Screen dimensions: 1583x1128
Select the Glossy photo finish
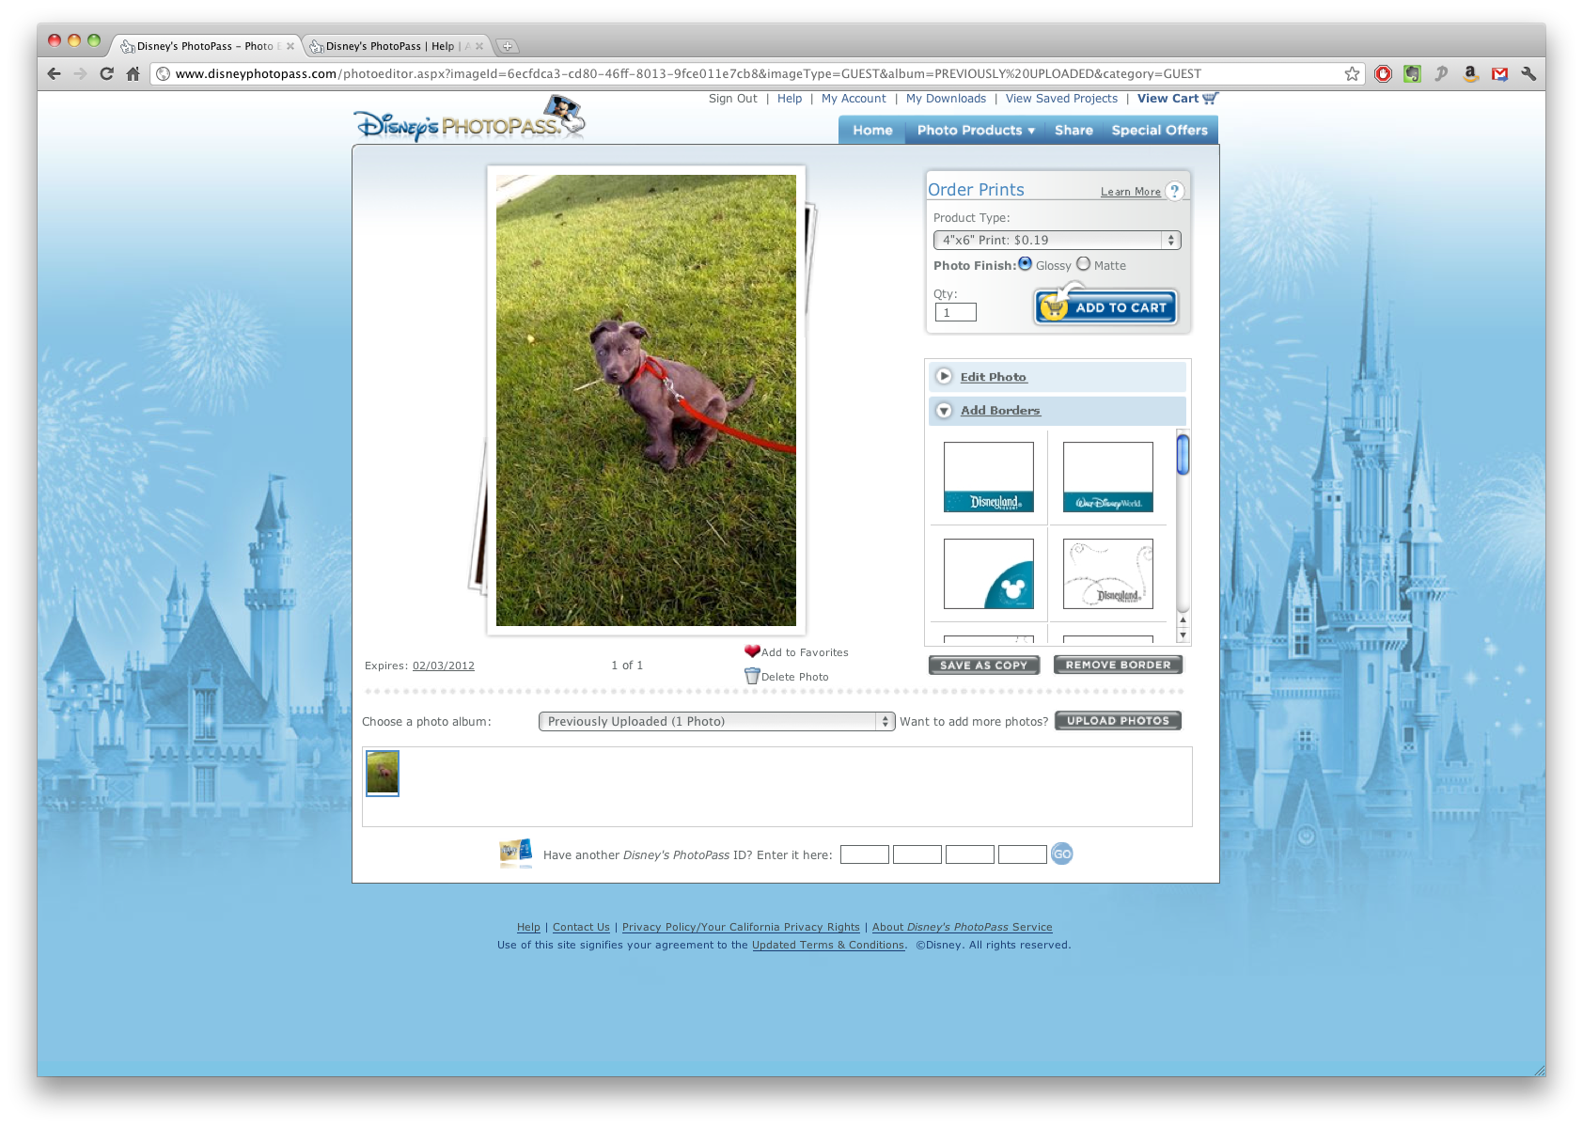coord(1025,264)
